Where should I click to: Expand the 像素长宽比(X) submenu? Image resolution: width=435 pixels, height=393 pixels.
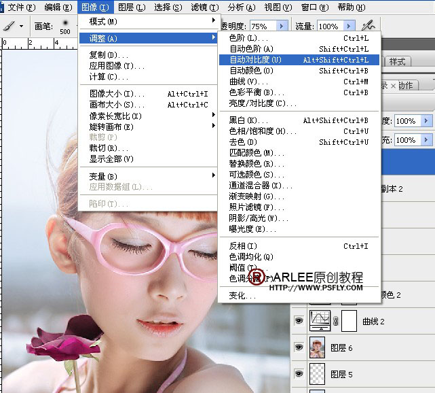[148, 116]
